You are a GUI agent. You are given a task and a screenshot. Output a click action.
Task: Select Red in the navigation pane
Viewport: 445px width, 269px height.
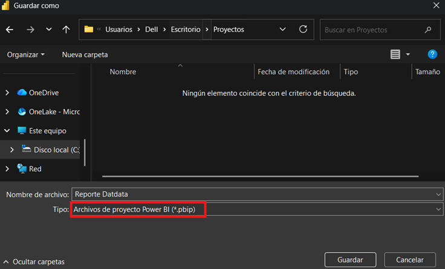click(x=35, y=169)
